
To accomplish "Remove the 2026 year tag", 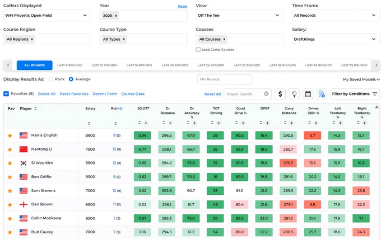I will coord(116,16).
